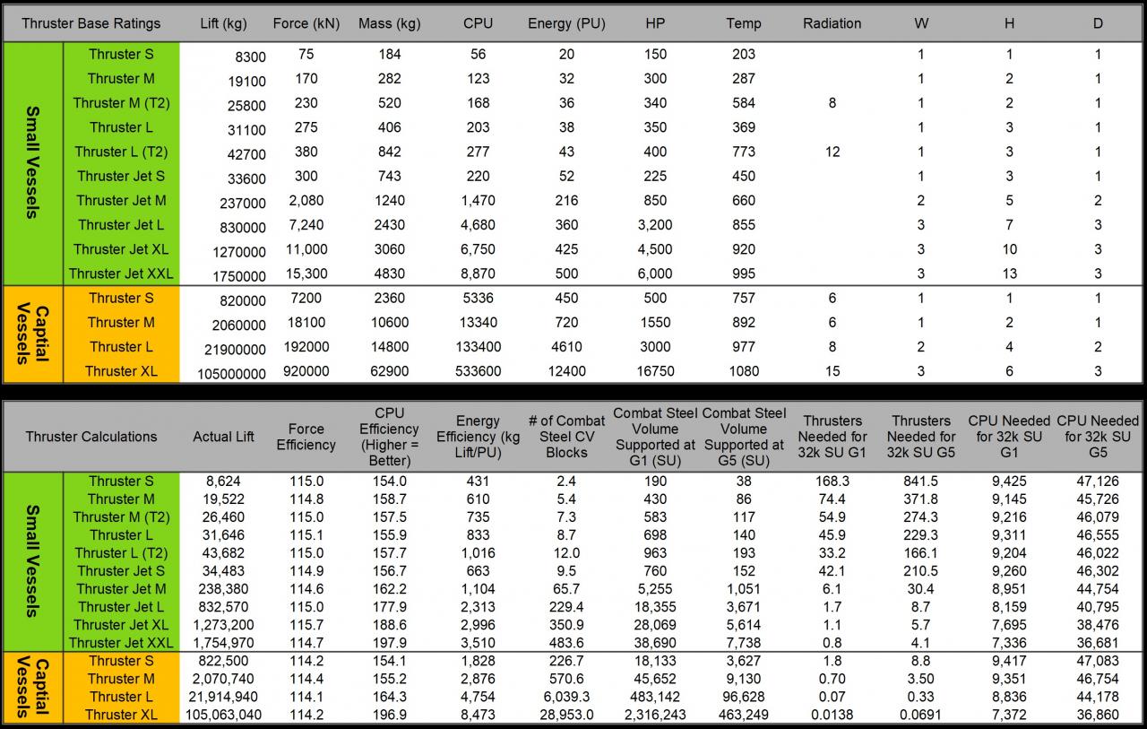Select the "Thruster Calculations" header cell
The width and height of the screenshot is (1147, 729).
pos(91,437)
